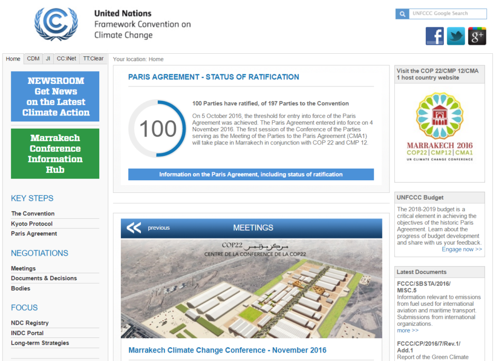
Task: Click the 100 ratification progress circle
Action: coord(158,128)
